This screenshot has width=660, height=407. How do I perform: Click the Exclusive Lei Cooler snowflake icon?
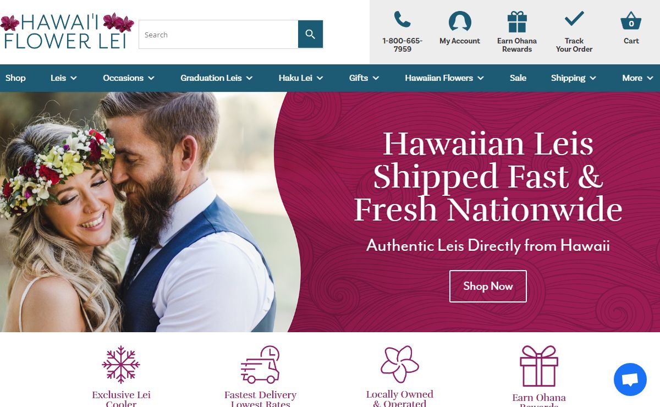pos(121,365)
